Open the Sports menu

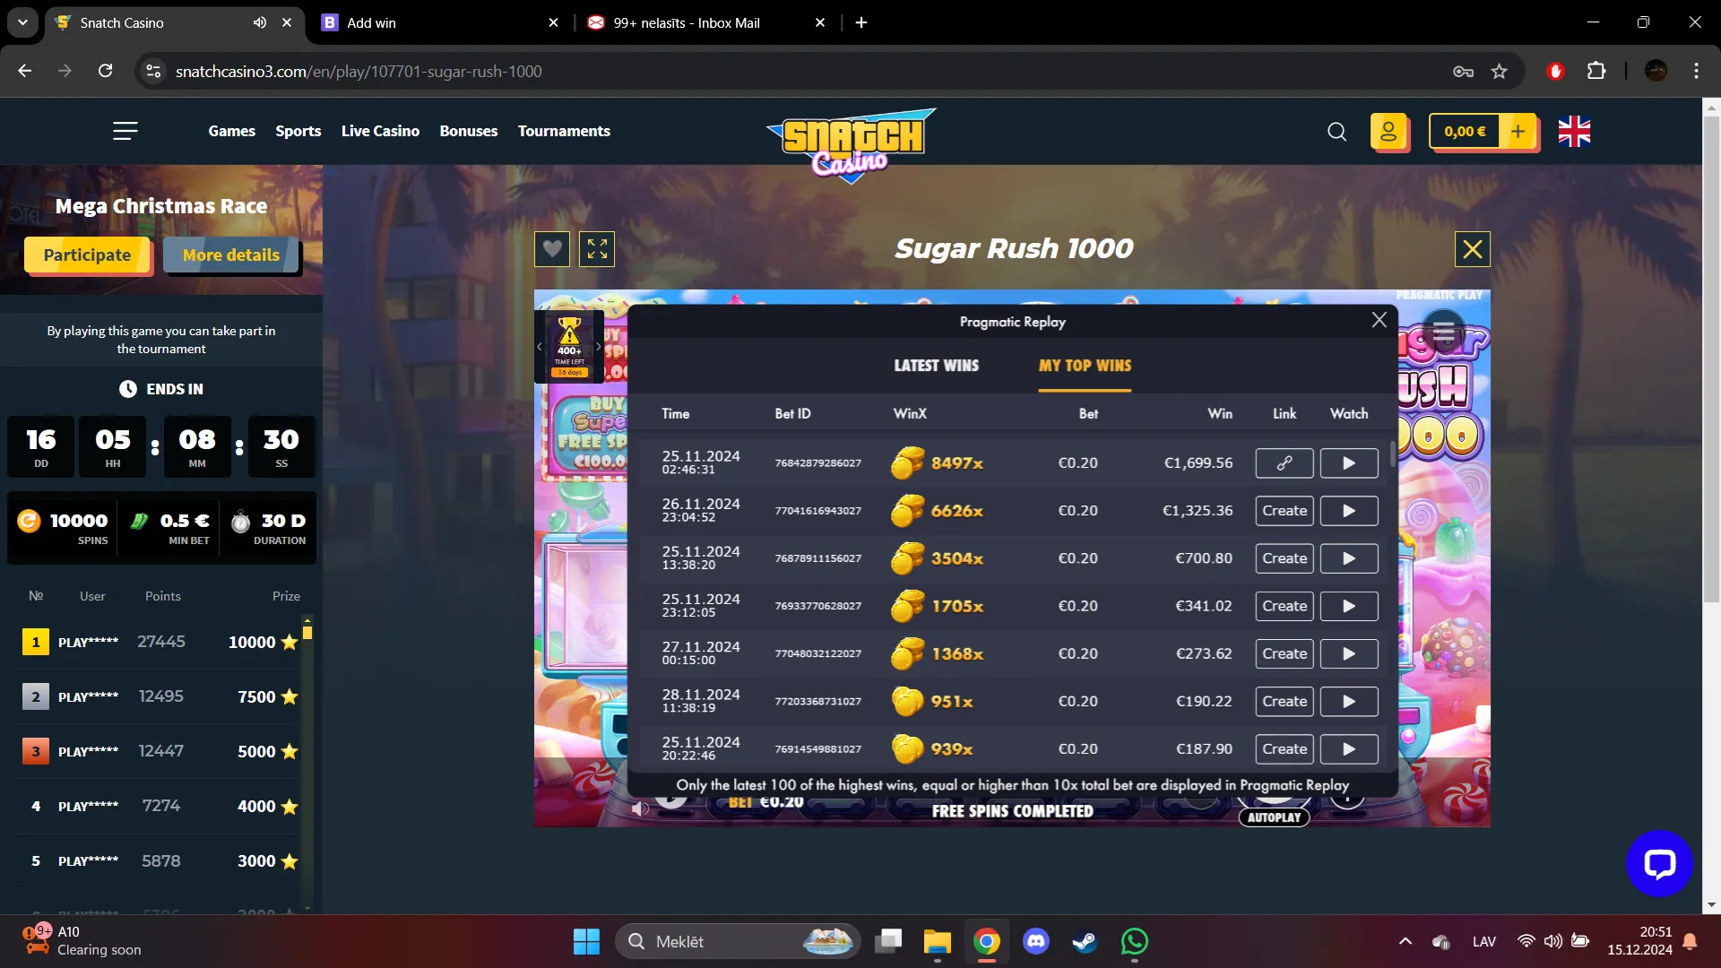pos(298,131)
